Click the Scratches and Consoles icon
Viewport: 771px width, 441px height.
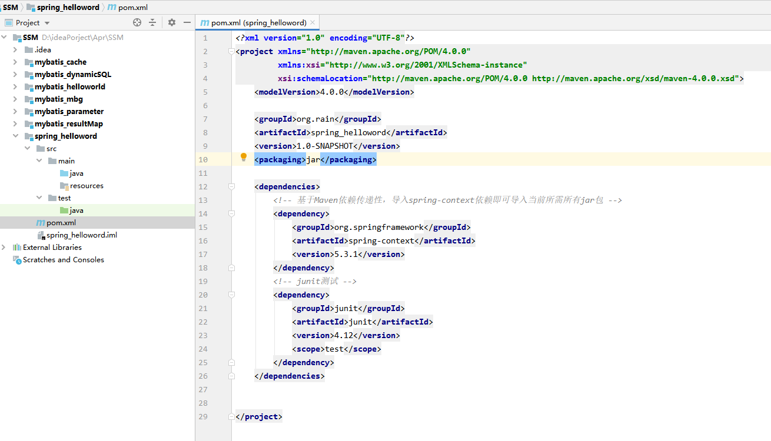pos(17,260)
